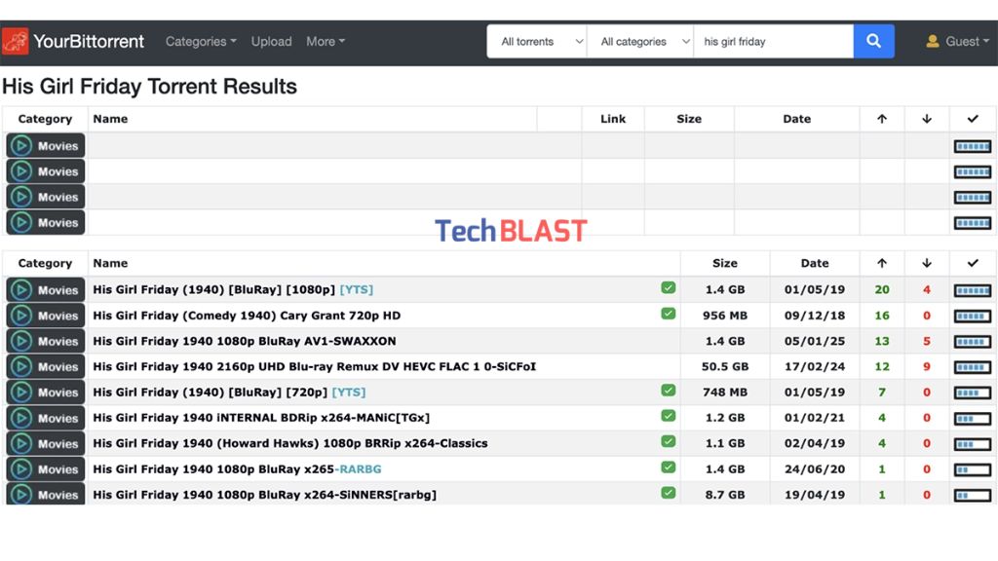Click Movies icon for YTS 1080p row

pyautogui.click(x=45, y=289)
